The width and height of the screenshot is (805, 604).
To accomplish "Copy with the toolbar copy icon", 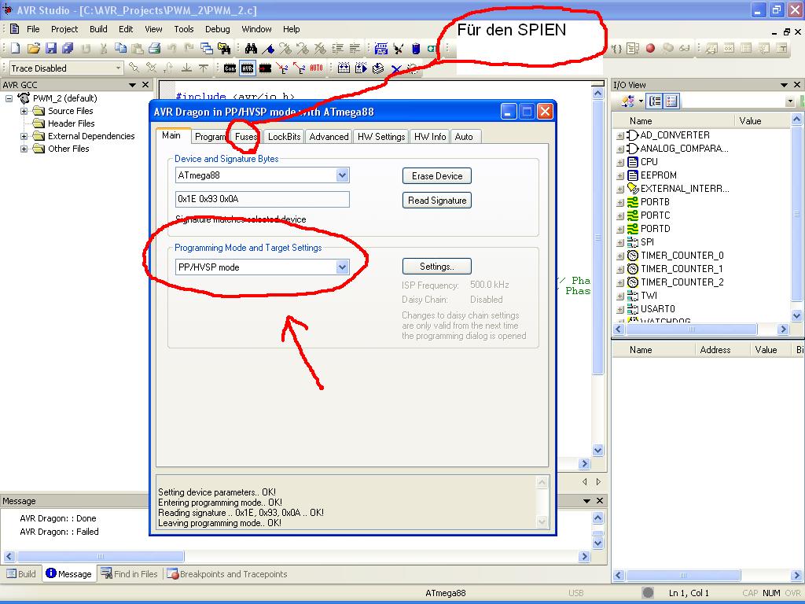I will (120, 48).
